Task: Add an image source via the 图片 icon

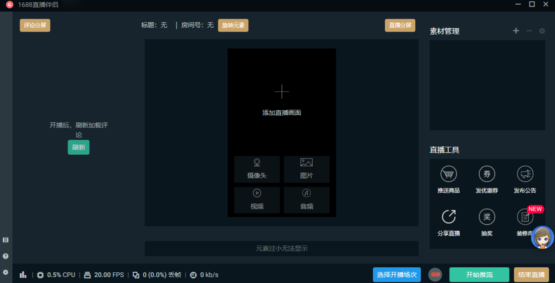Action: point(306,170)
